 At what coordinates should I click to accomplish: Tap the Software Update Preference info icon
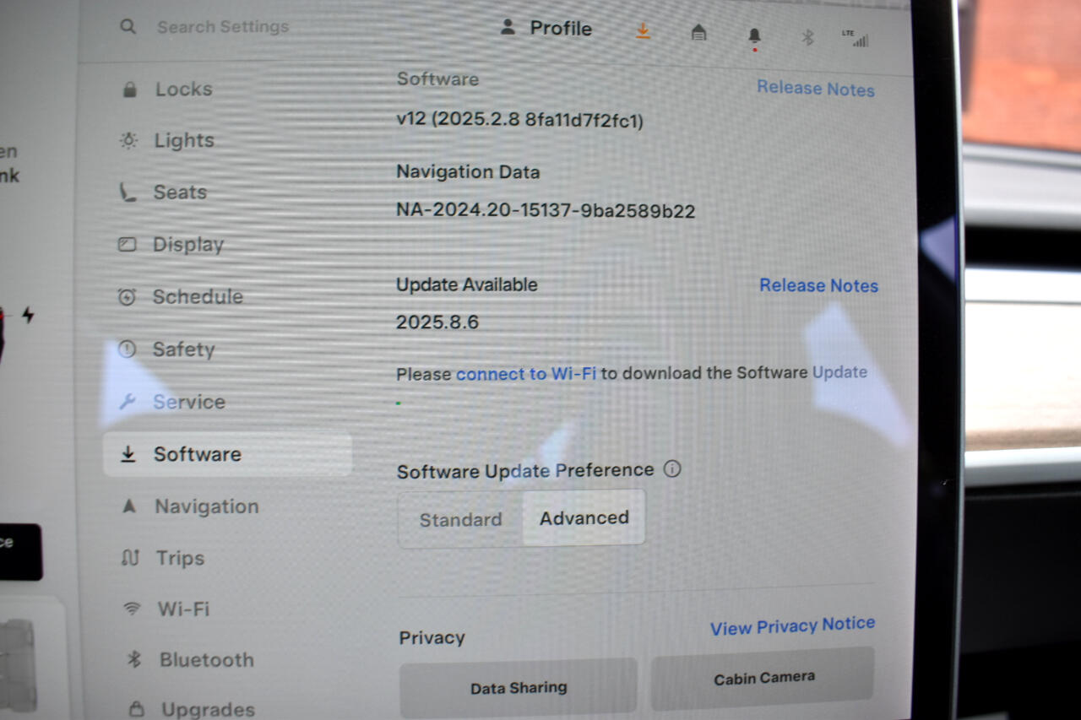(x=672, y=468)
